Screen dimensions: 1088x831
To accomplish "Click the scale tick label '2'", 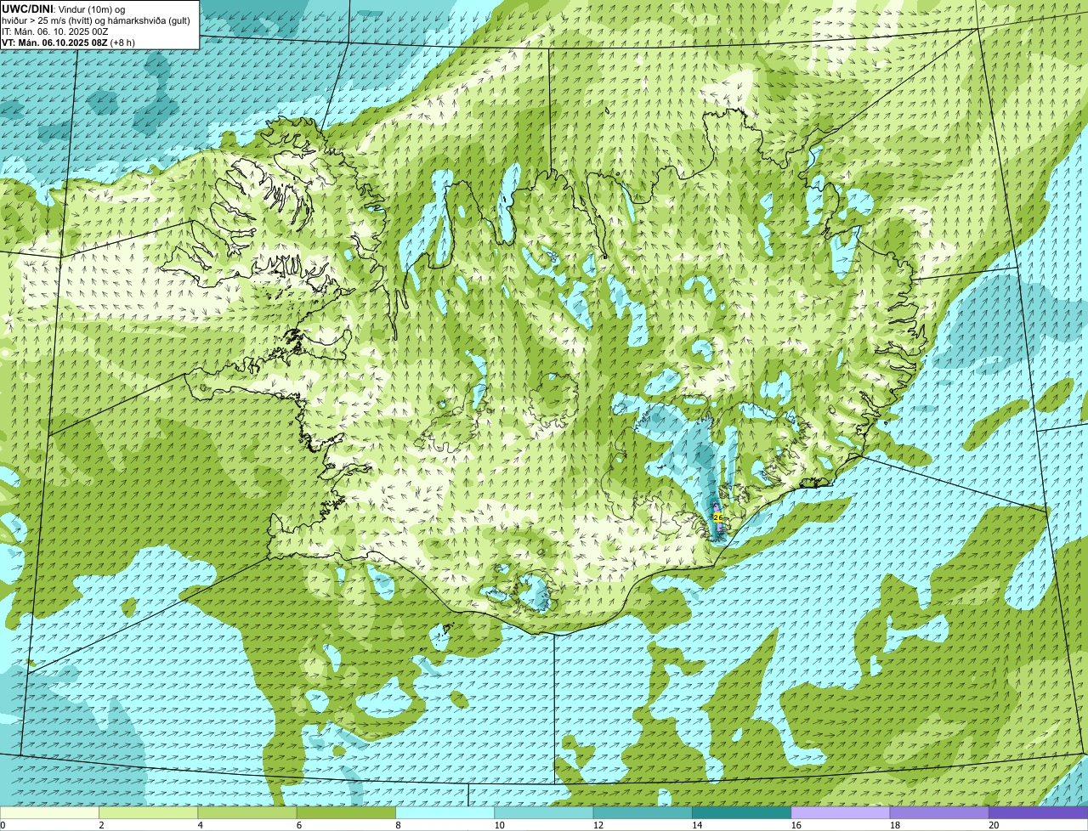I will point(101,825).
